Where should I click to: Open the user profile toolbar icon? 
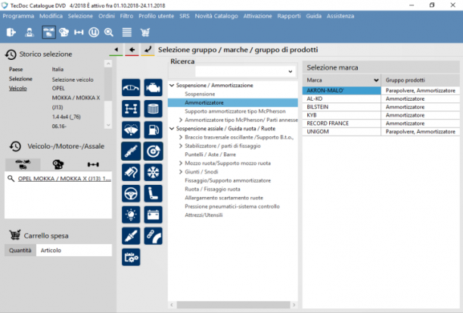pos(30,32)
